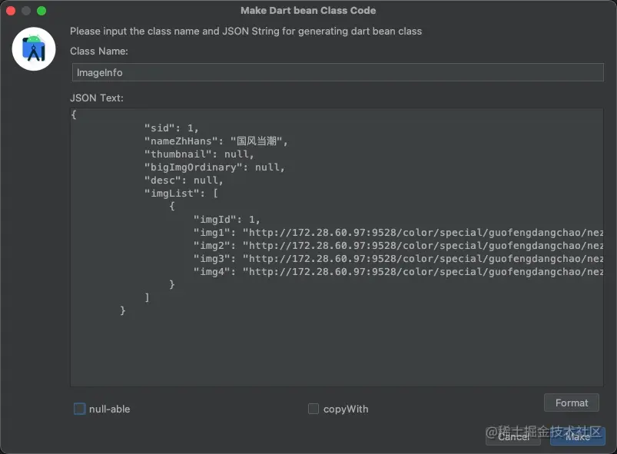617x454 pixels.
Task: Click the Class Name label
Action: pos(99,51)
